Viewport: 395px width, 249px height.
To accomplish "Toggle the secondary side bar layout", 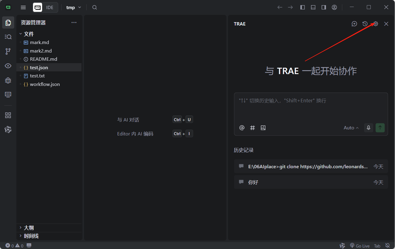I will pyautogui.click(x=324, y=7).
